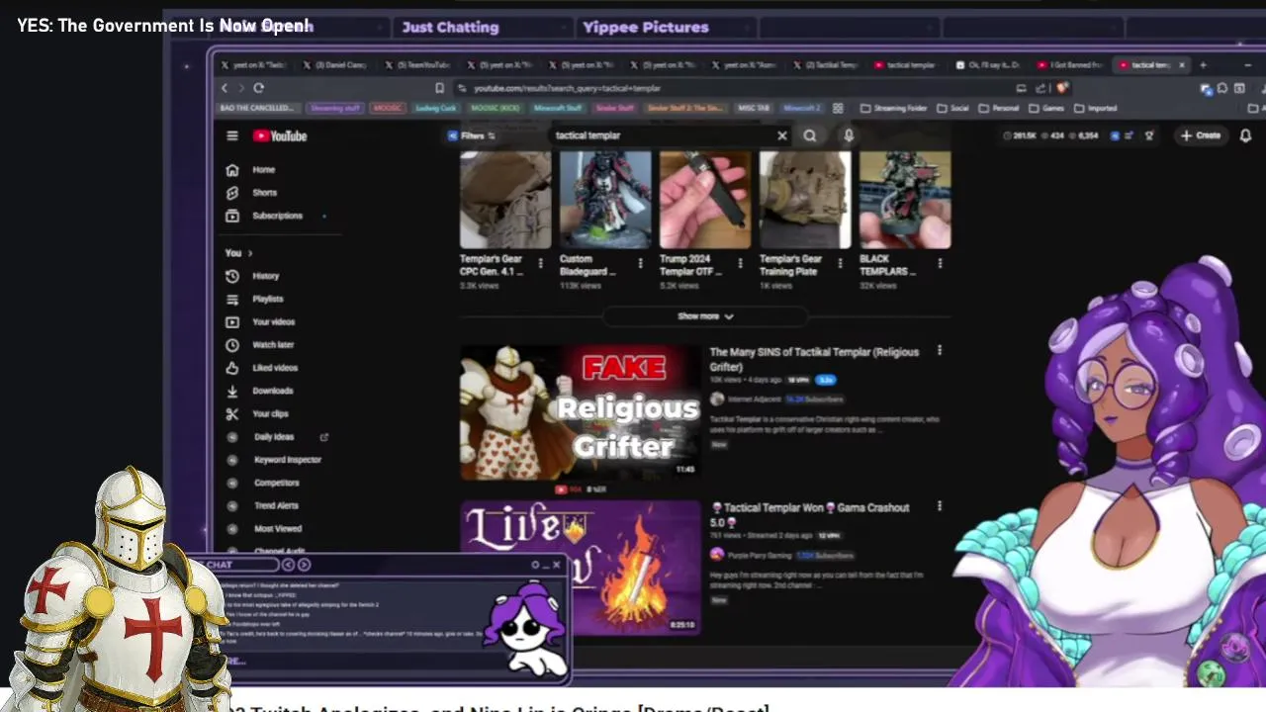Switch to the TeamYouTube X browser tab
Viewport: 1266px width, 712px height.
[415, 65]
